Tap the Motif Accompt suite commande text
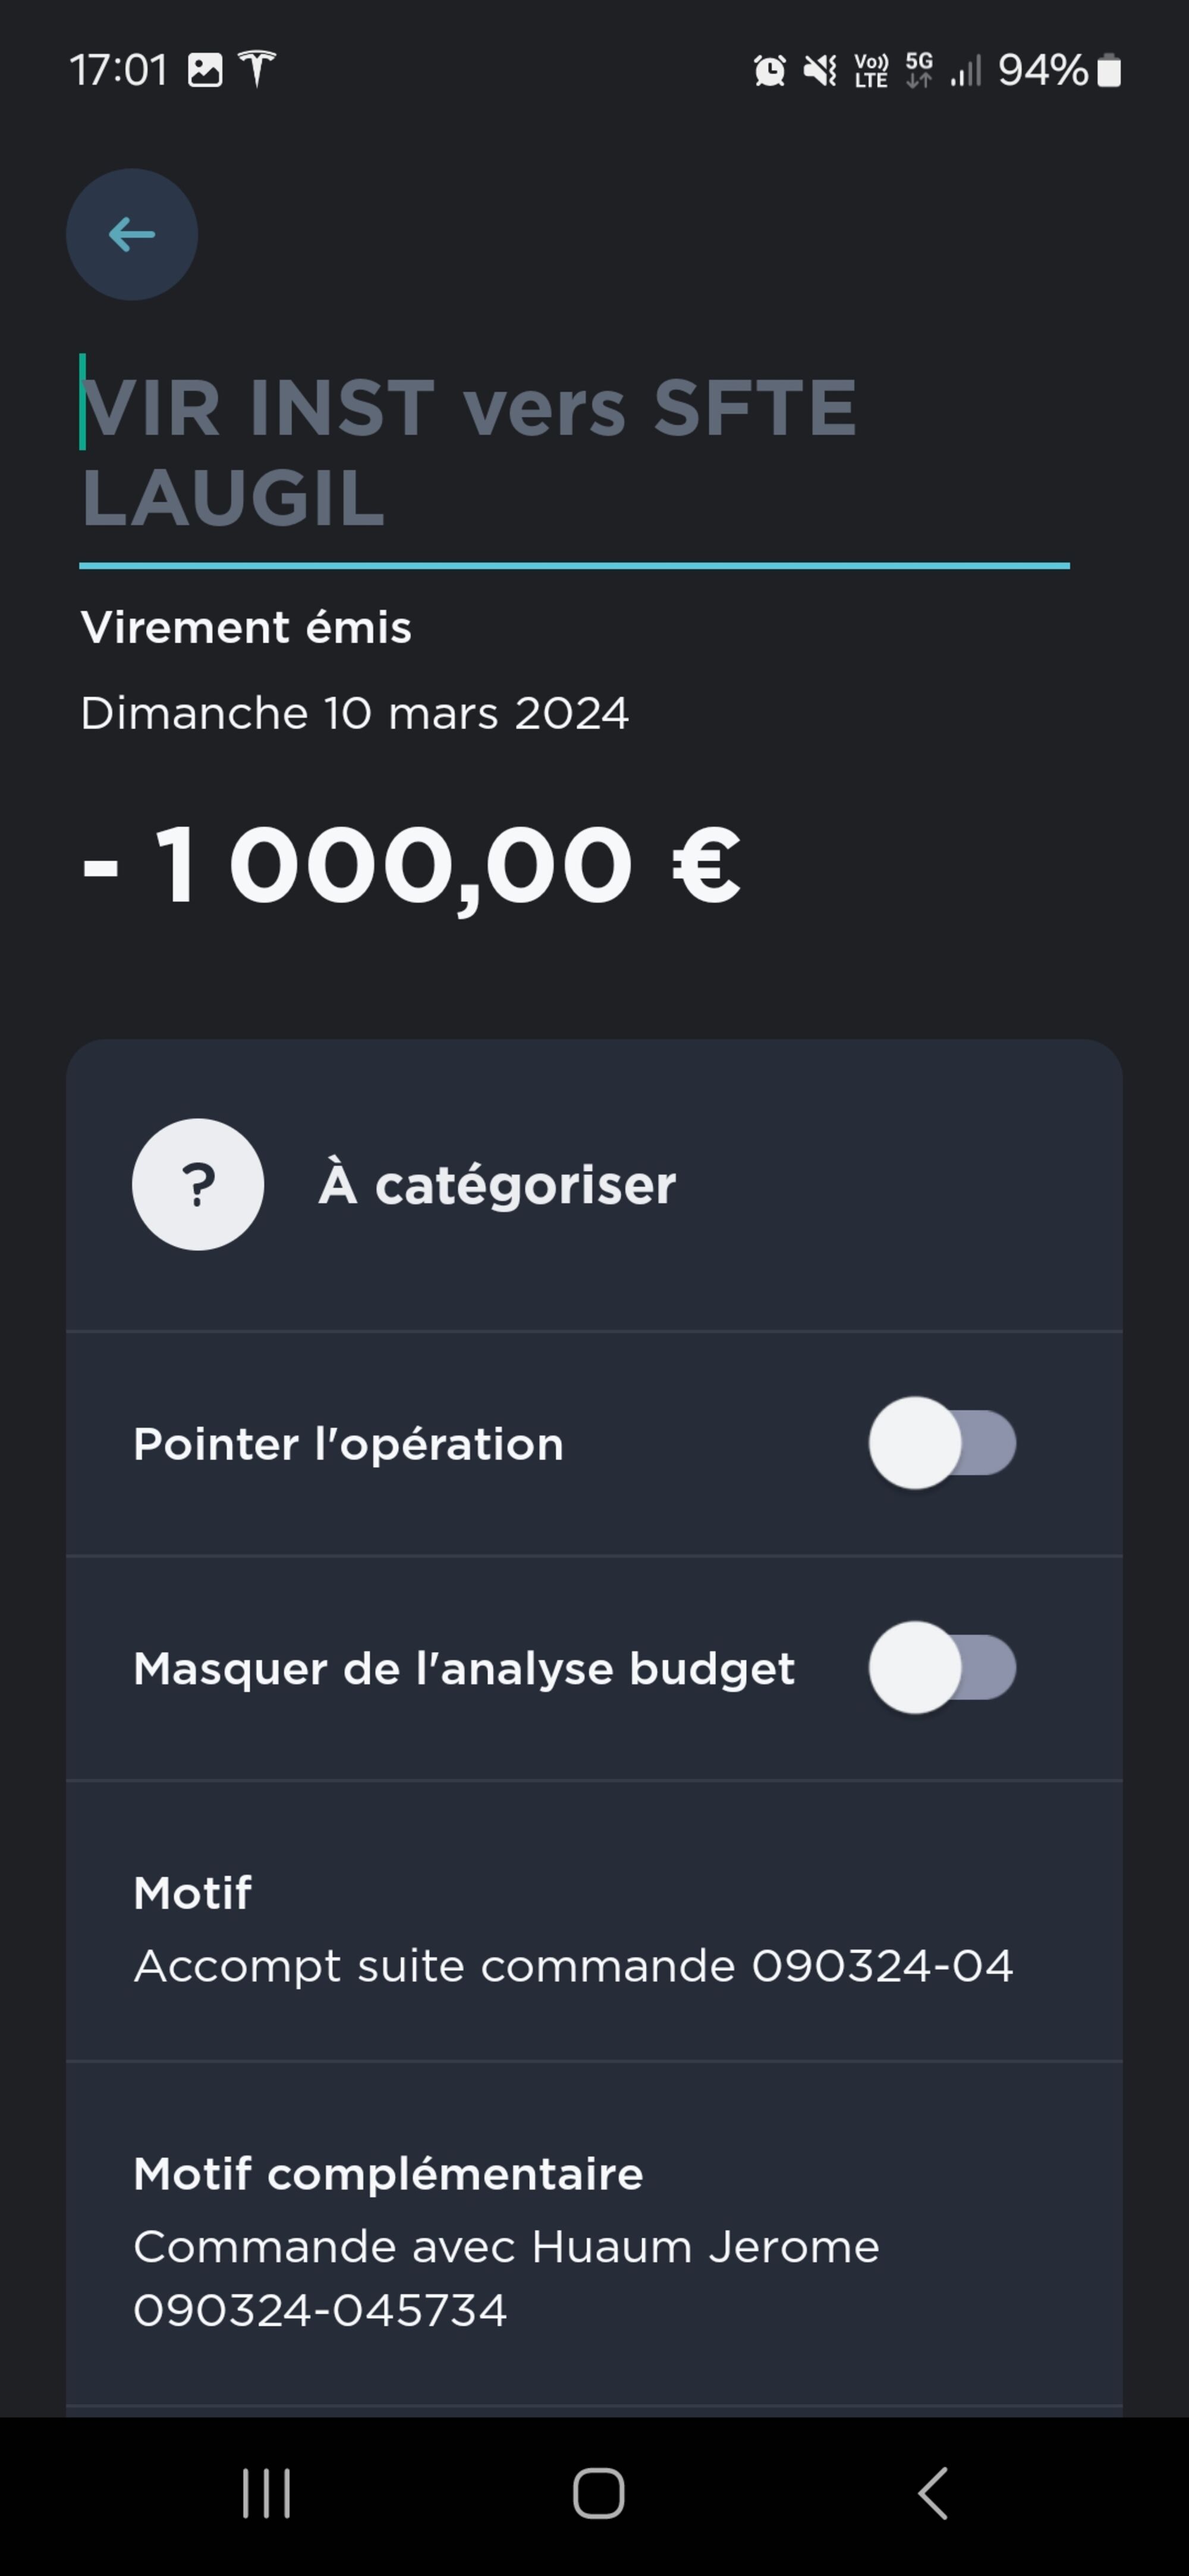This screenshot has height=2576, width=1189. [x=573, y=1966]
